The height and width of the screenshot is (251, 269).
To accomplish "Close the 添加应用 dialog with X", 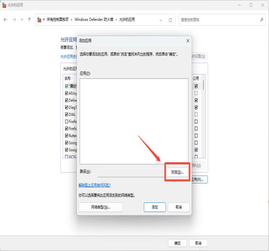I will (x=188, y=41).
